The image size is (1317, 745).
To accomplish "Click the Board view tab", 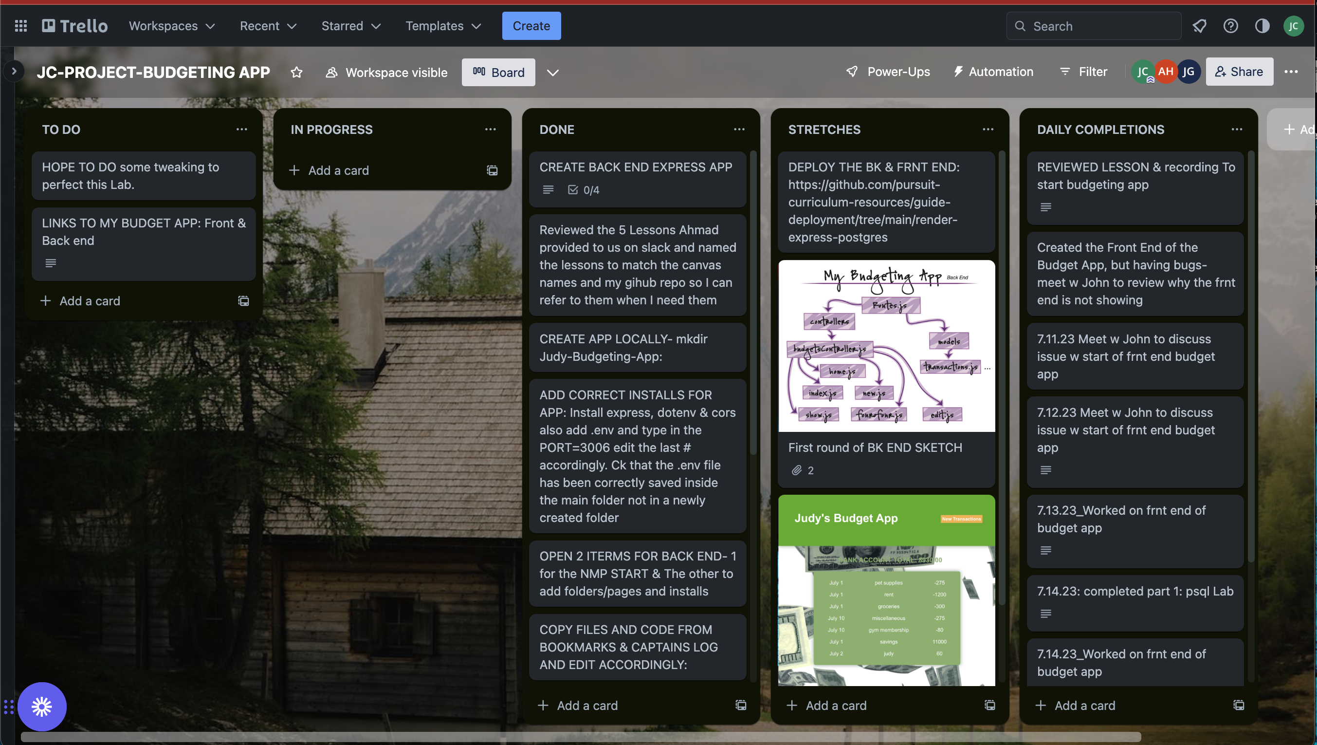I will coord(498,72).
